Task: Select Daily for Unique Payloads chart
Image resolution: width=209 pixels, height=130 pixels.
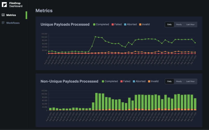Action: point(169,25)
